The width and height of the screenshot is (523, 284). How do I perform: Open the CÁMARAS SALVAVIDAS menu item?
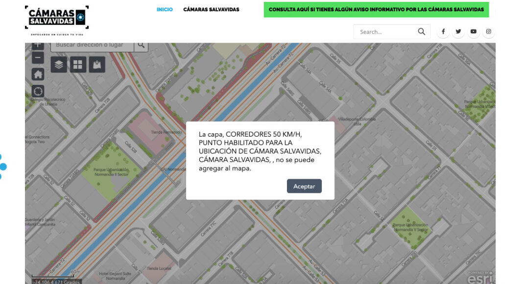tap(211, 9)
